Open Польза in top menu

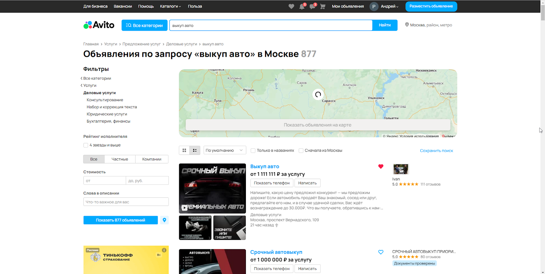tap(195, 6)
